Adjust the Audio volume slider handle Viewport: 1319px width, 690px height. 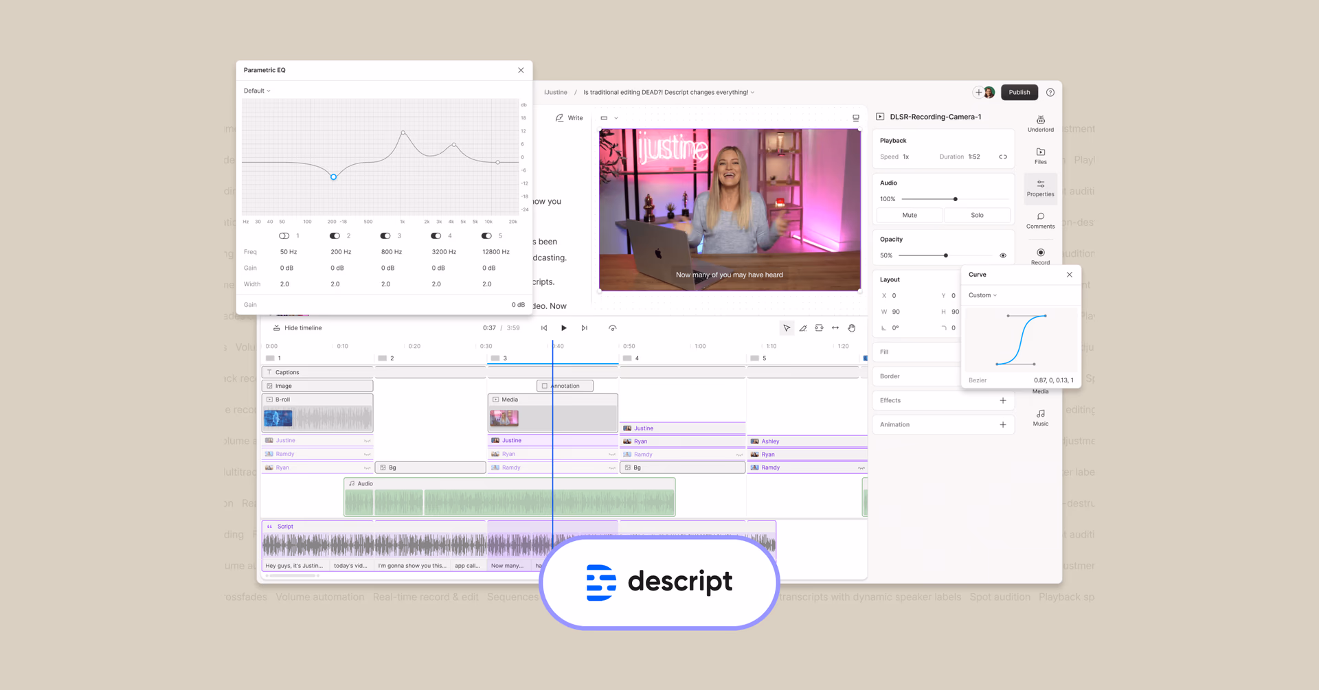pyautogui.click(x=955, y=199)
